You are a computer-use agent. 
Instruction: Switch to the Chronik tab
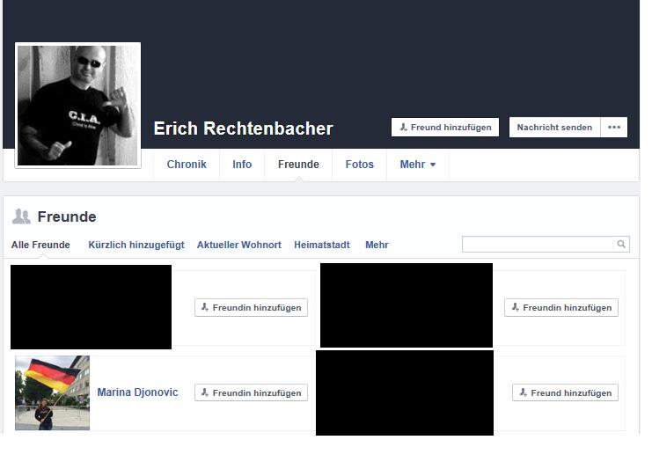(x=187, y=165)
